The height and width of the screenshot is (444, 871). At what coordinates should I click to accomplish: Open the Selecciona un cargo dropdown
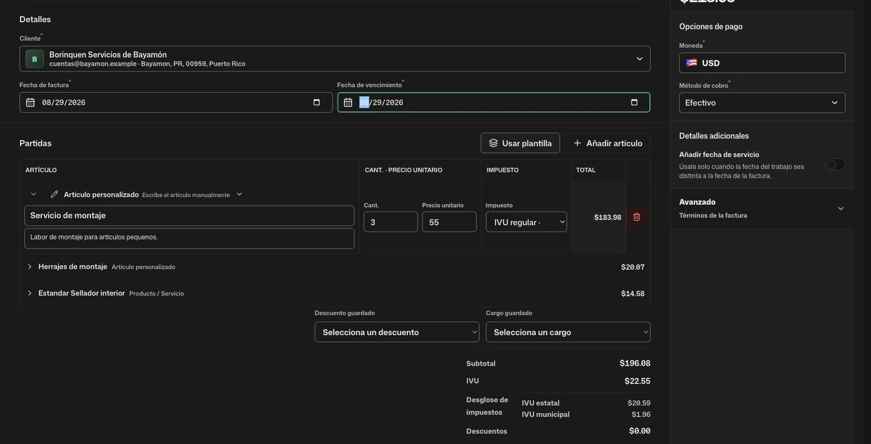pyautogui.click(x=568, y=332)
